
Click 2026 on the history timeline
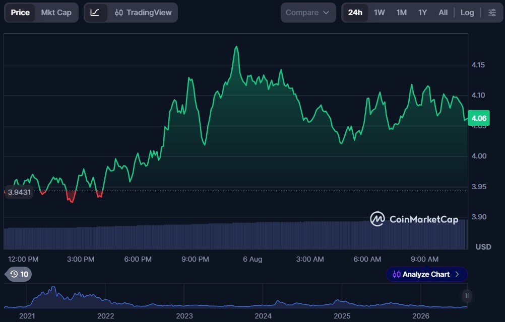click(421, 316)
